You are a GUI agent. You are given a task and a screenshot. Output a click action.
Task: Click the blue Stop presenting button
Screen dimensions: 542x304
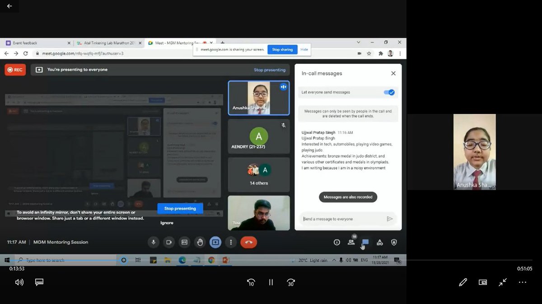[180, 209]
